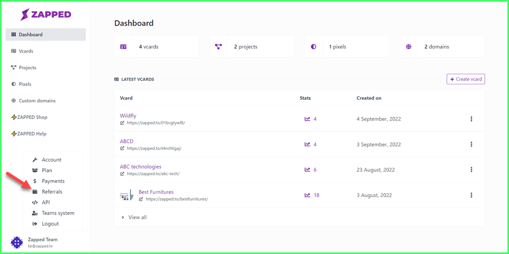View Wildfly stats showing 4
The width and height of the screenshot is (509, 254).
[310, 119]
